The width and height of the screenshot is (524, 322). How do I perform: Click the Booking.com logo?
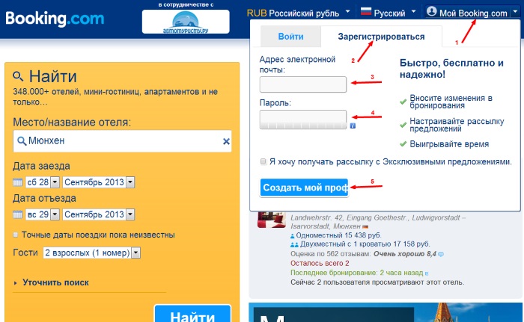tap(55, 19)
